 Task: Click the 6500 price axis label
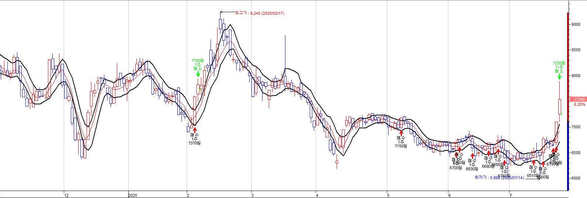(x=576, y=153)
